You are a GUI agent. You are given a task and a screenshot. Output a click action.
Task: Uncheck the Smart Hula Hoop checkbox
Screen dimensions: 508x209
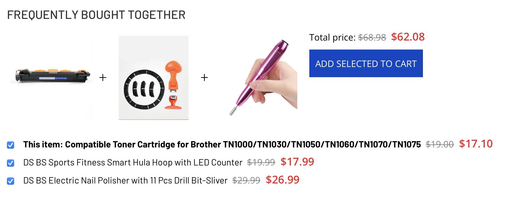(x=11, y=163)
